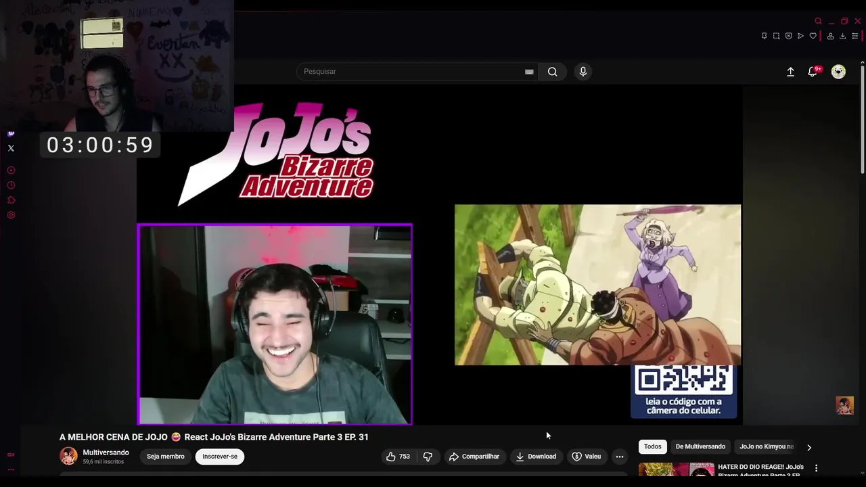Open the easy setup sliders icon
This screenshot has height=487, width=866.
(x=855, y=36)
